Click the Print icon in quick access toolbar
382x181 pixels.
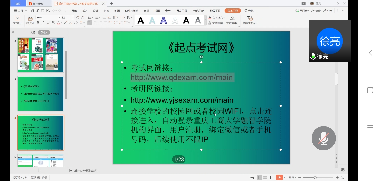coord(43,11)
